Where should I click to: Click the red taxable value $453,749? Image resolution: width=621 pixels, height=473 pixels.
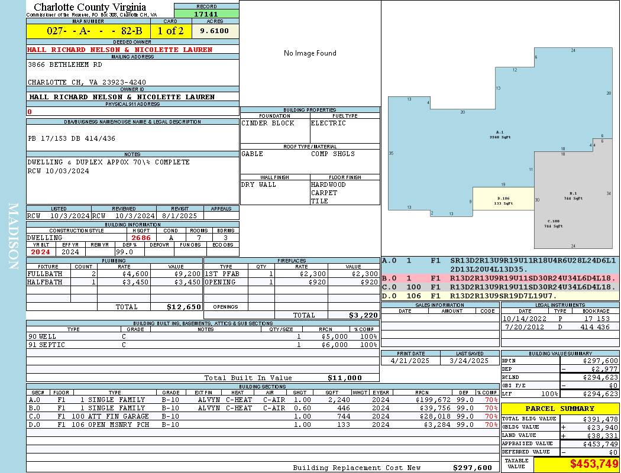pyautogui.click(x=594, y=464)
